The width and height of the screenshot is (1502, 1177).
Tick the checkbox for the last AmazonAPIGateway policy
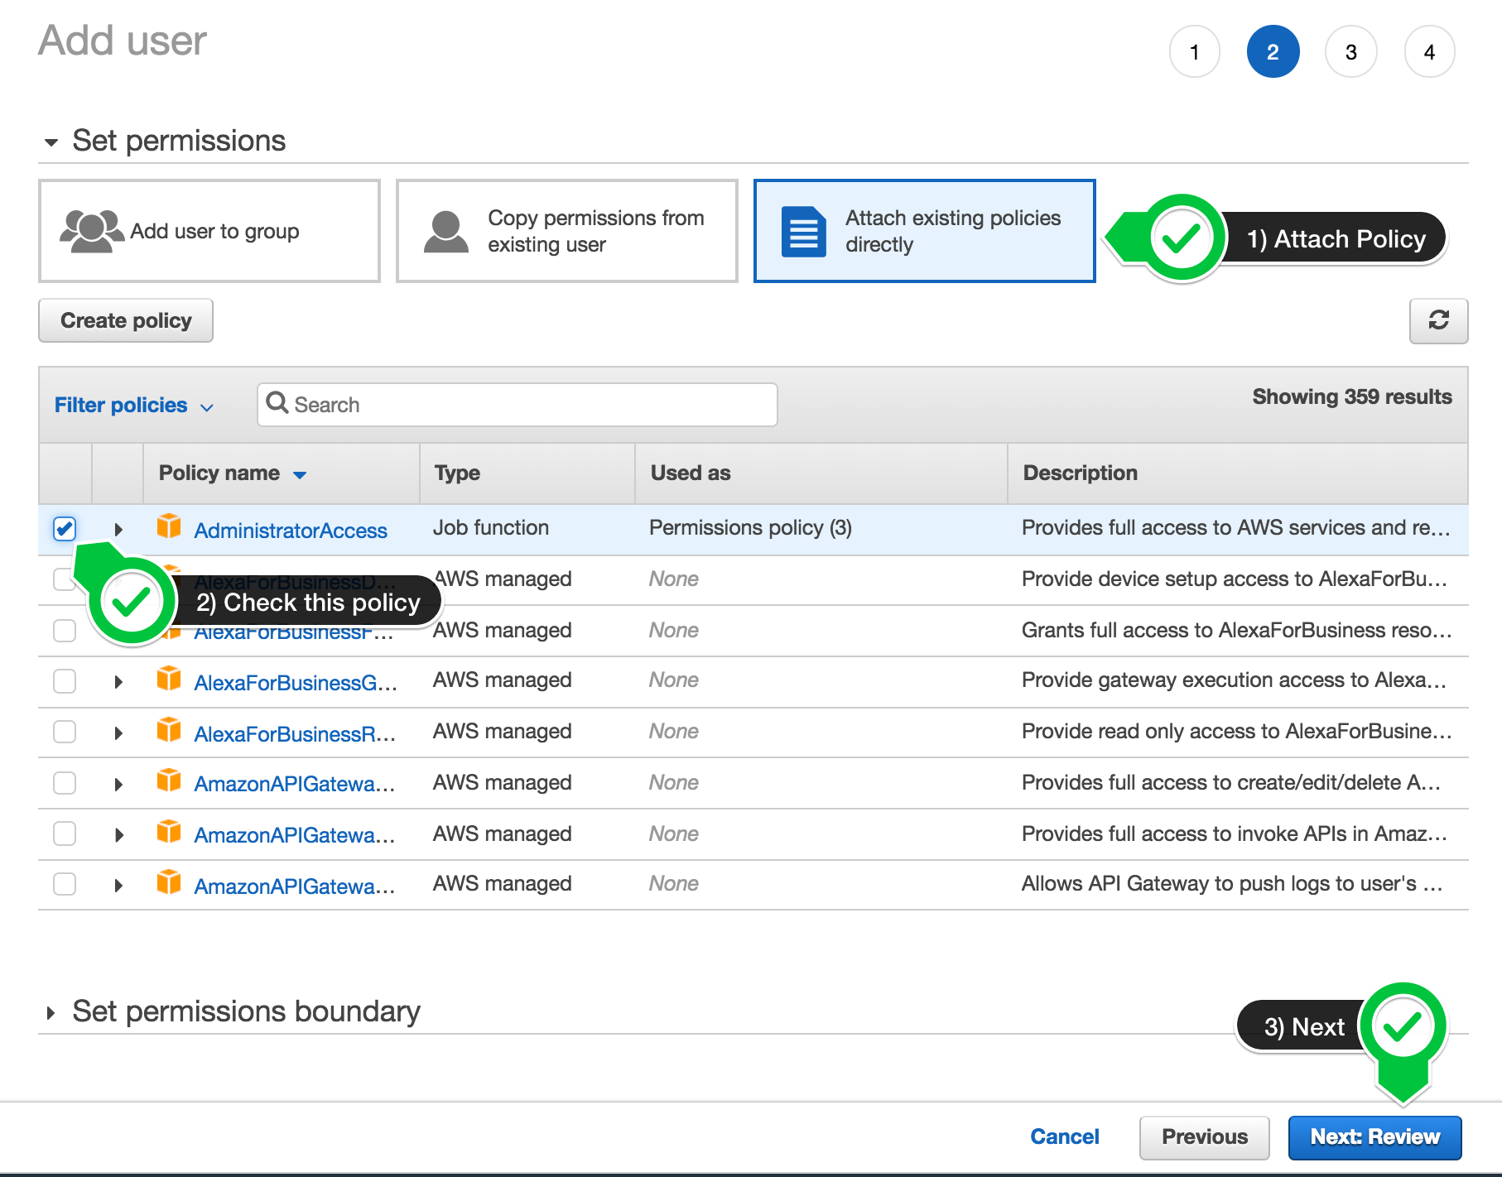(x=65, y=884)
